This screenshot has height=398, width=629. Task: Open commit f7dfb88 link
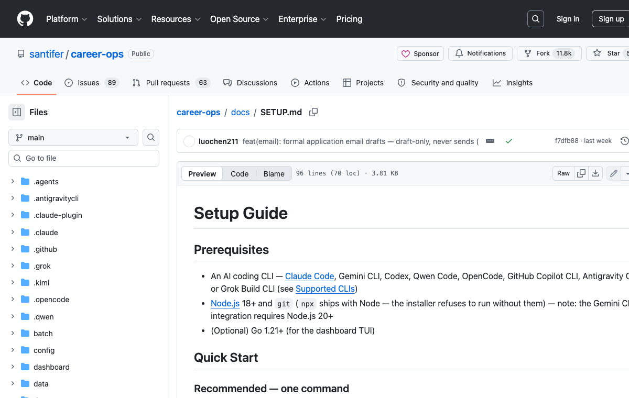(x=567, y=141)
